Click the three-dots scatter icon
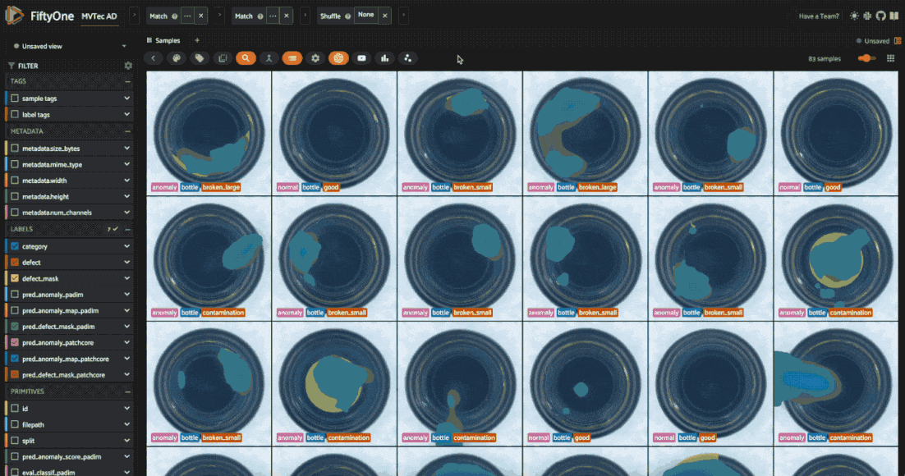Viewport: 905px width, 476px height. tap(407, 58)
